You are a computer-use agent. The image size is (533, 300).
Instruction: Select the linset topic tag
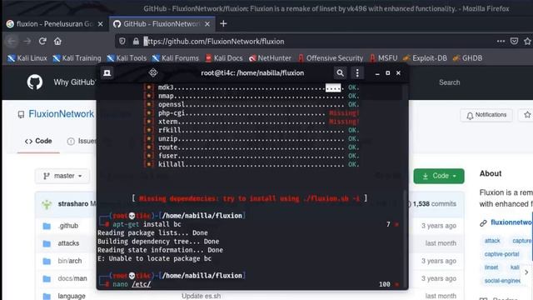(491, 267)
